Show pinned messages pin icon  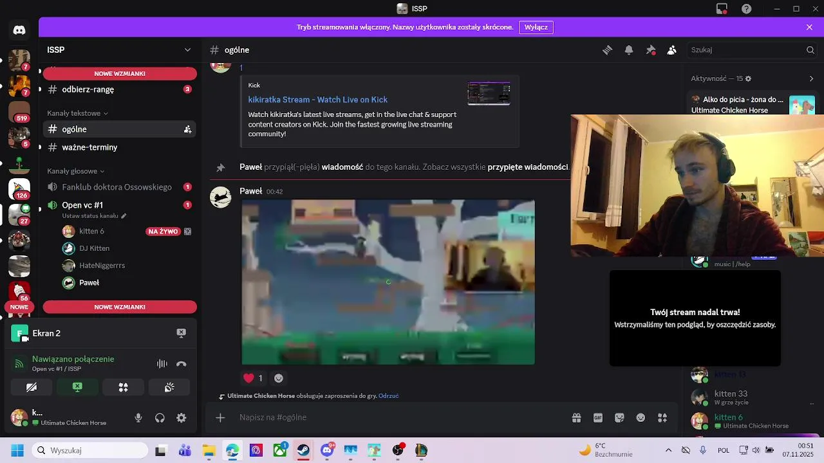tap(651, 50)
